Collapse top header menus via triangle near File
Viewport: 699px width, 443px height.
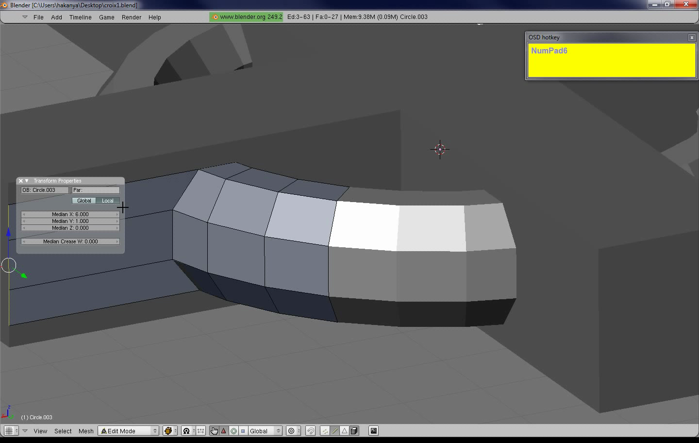tap(25, 17)
